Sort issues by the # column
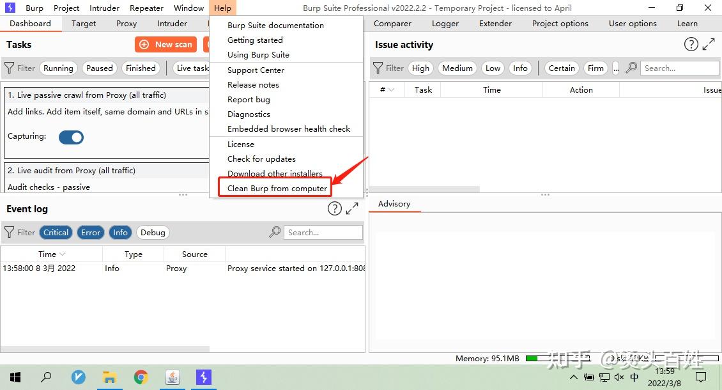 click(x=387, y=90)
